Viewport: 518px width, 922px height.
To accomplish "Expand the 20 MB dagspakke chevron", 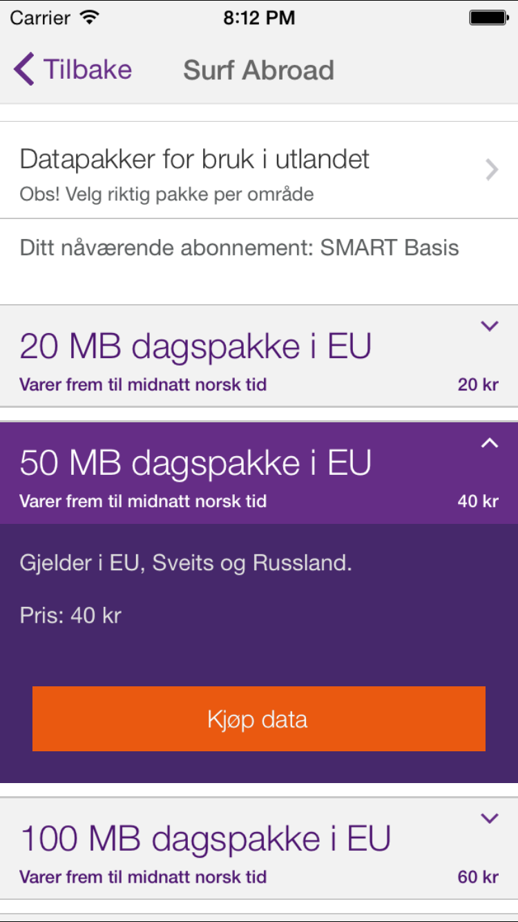I will coord(489,326).
